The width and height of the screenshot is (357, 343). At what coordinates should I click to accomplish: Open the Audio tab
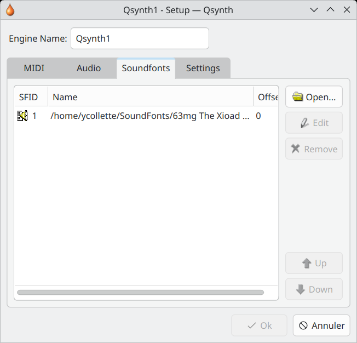point(89,68)
